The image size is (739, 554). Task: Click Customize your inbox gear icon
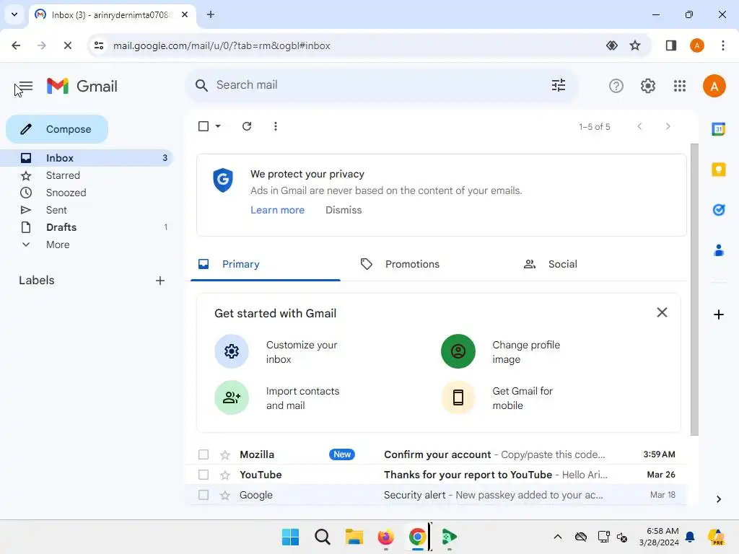tap(232, 351)
